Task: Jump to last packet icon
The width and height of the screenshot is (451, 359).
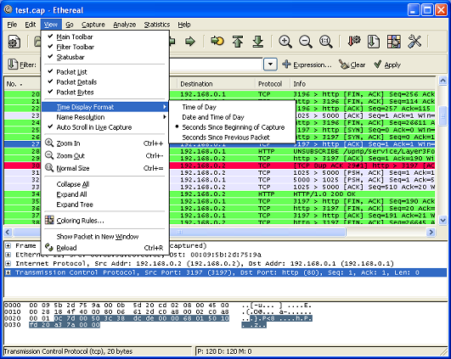Action: pyautogui.click(x=258, y=42)
